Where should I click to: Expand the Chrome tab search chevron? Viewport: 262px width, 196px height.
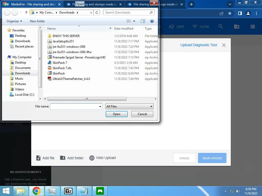pos(230,5)
